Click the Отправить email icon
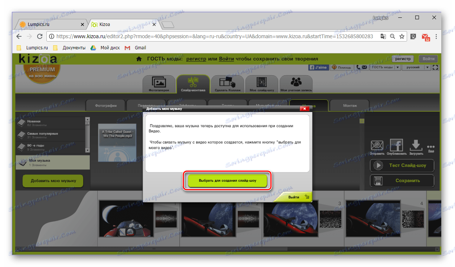 coord(377,147)
